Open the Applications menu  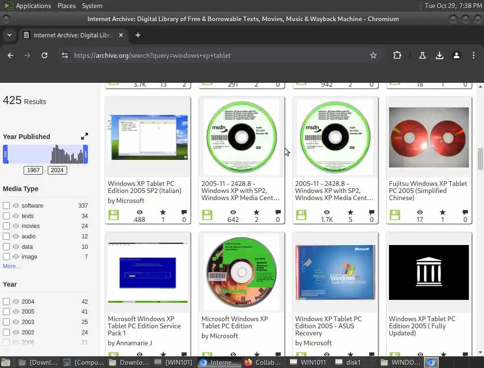coord(34,6)
